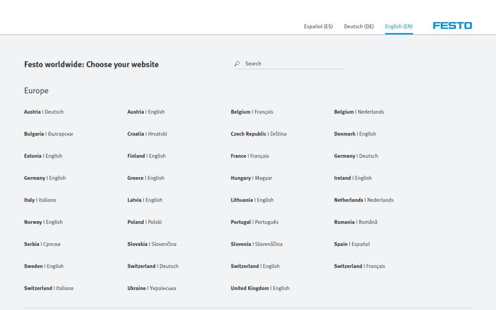496x310 pixels.
Task: Open Netherlands | Nederlands website
Action: [x=364, y=200]
